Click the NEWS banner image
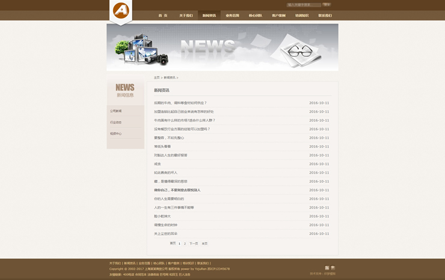Viewport: 445px width, 280px height. coord(222,47)
